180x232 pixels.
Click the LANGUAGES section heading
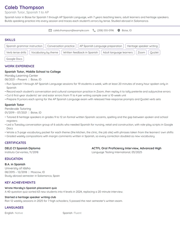point(14,207)
